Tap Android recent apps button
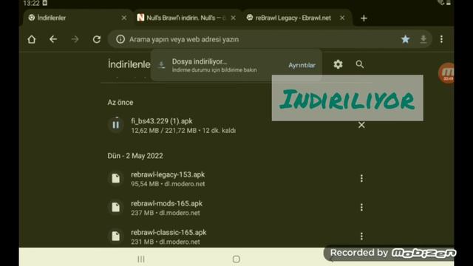This screenshot has width=473, height=266. pyautogui.click(x=141, y=259)
